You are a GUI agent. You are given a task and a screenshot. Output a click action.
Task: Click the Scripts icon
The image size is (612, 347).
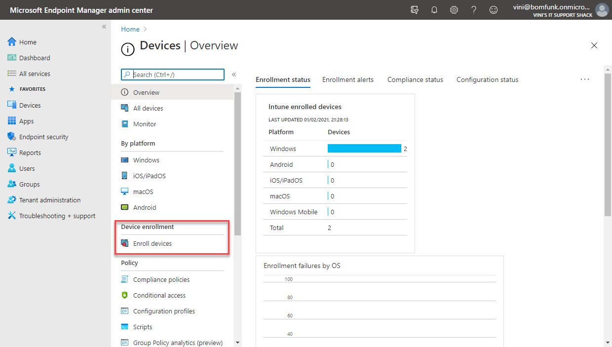click(125, 327)
